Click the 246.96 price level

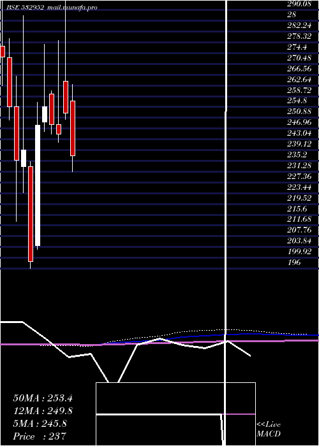coord(299,122)
